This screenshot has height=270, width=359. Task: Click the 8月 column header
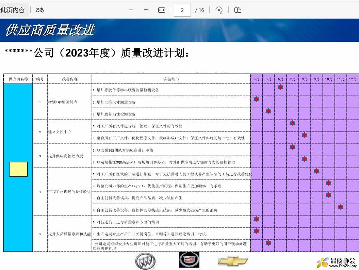click(x=305, y=79)
